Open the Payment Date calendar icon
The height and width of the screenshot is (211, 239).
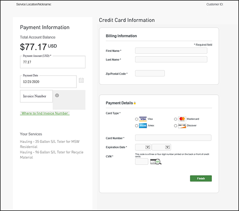[81, 80]
